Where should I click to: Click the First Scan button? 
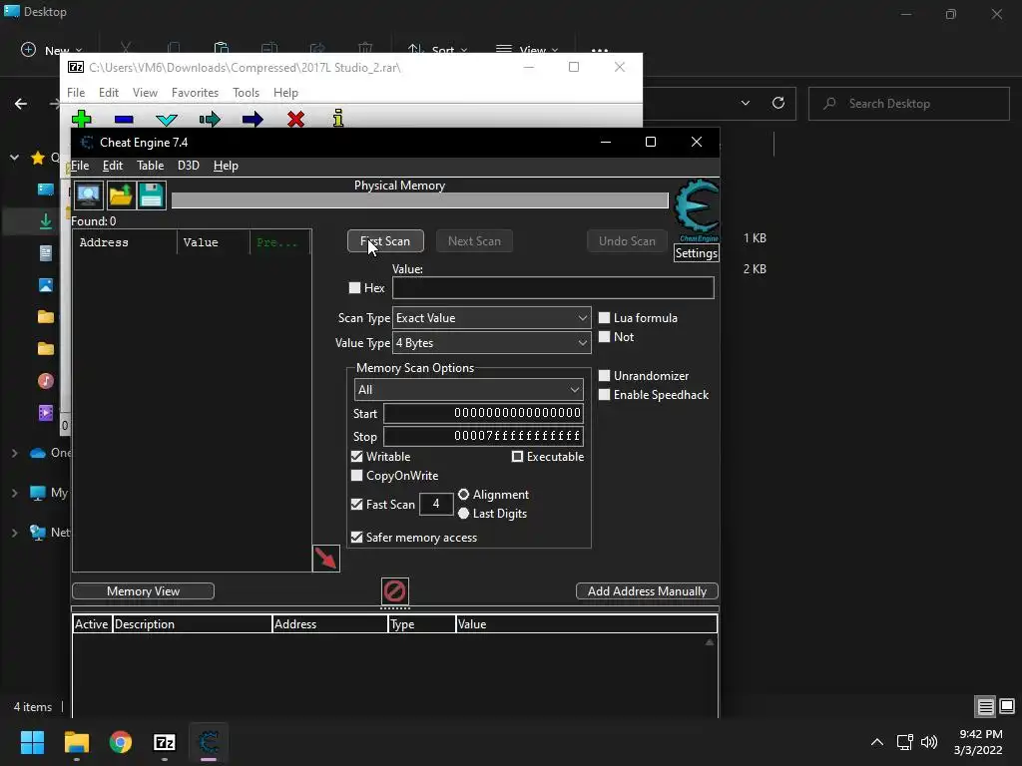[x=385, y=241]
